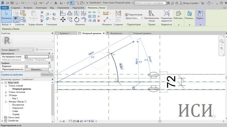The height and width of the screenshot is (127, 227).
Task: Collapse the Фасады (Фасад 1) tree node
Action: 6,102
